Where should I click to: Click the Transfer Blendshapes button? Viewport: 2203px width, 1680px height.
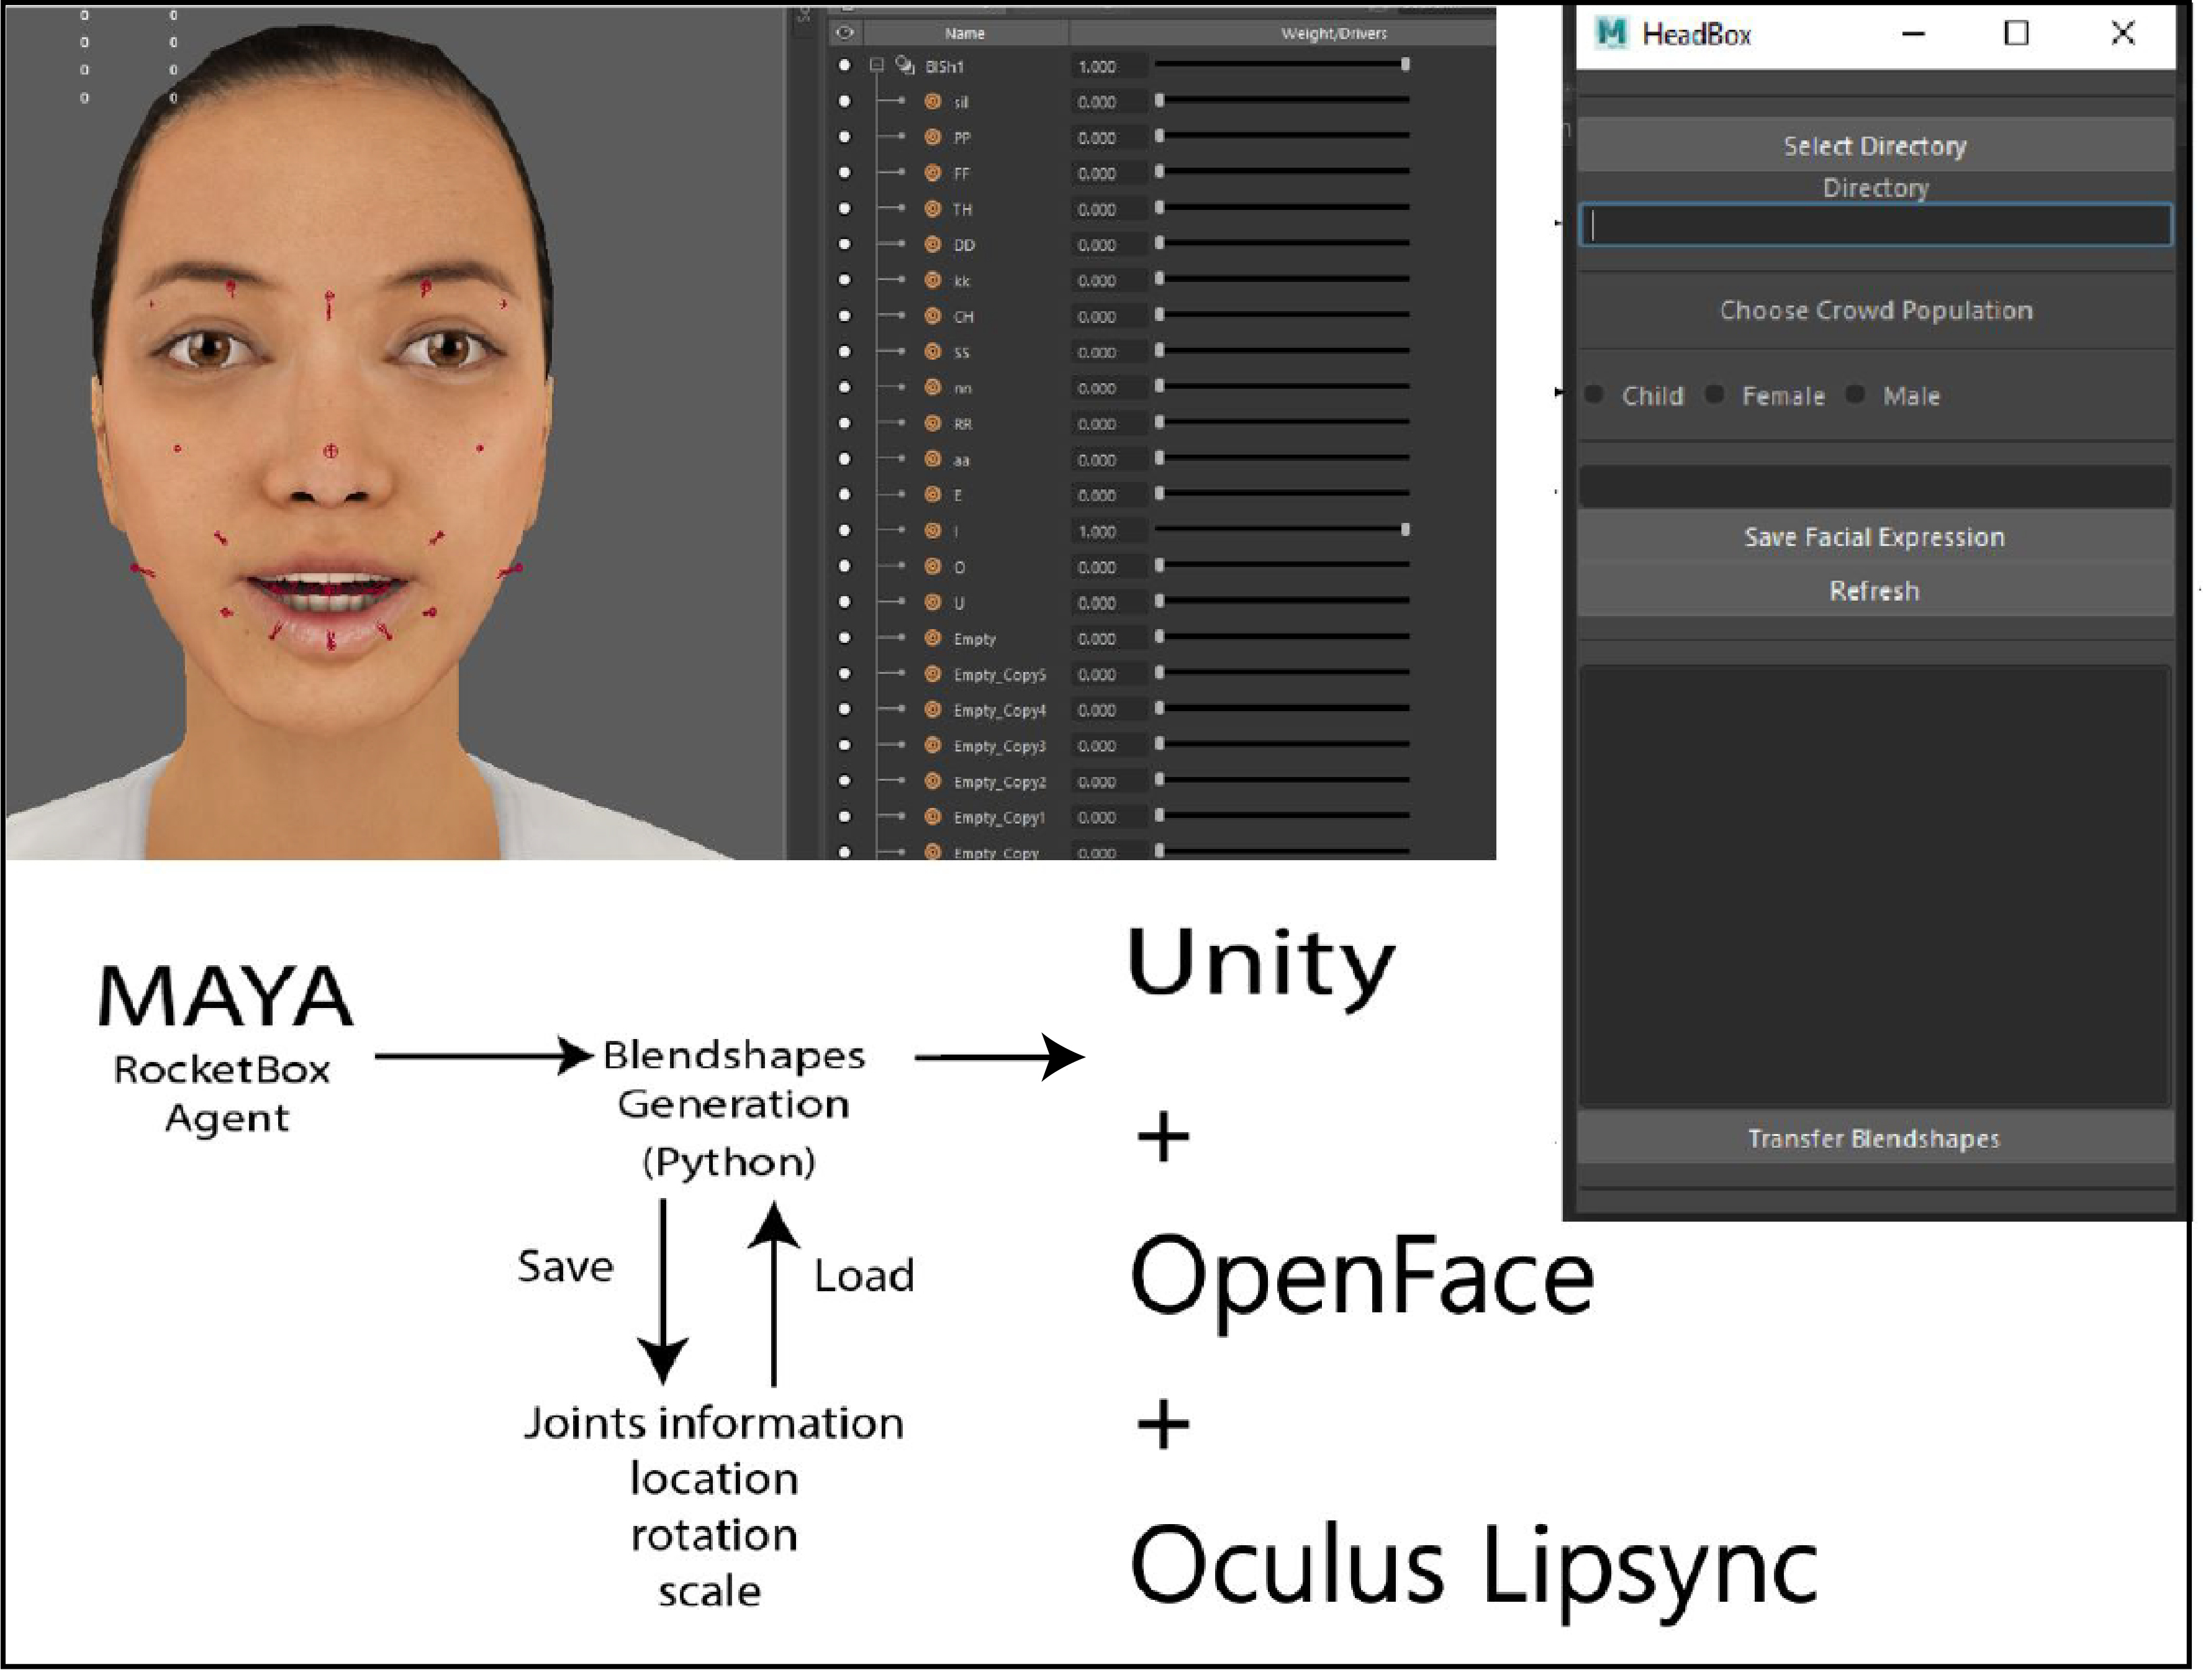tap(1875, 1139)
